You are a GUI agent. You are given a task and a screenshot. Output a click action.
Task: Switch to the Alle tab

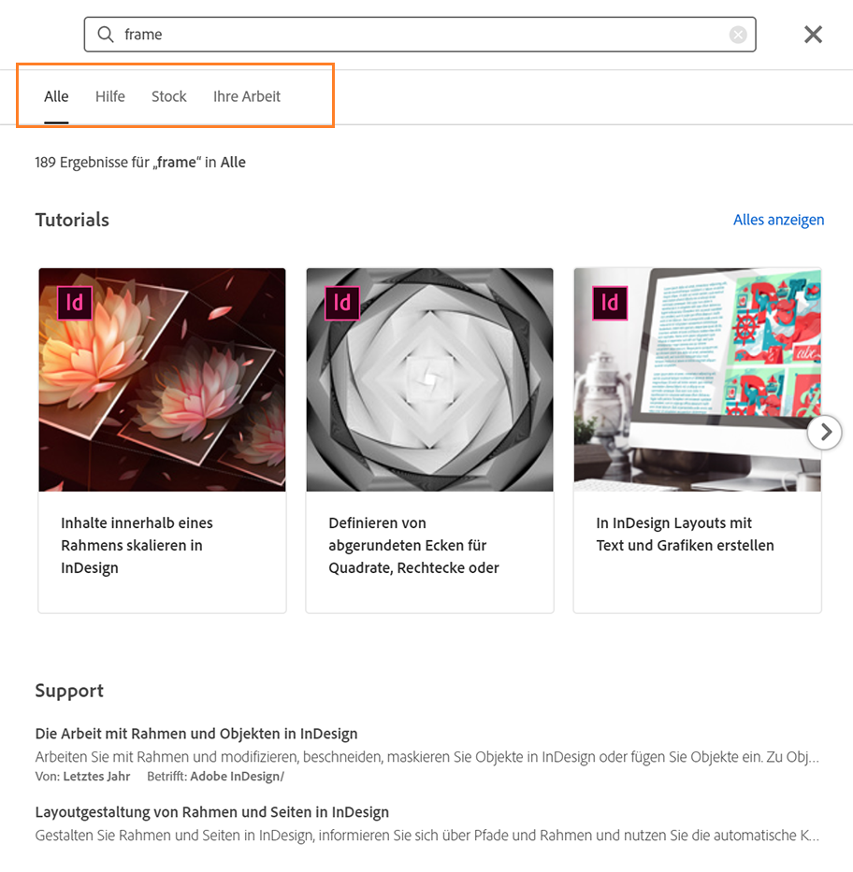coord(56,96)
